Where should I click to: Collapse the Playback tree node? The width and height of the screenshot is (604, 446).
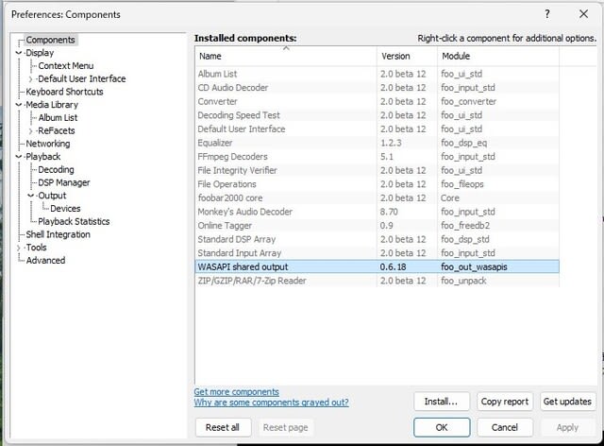(x=18, y=157)
